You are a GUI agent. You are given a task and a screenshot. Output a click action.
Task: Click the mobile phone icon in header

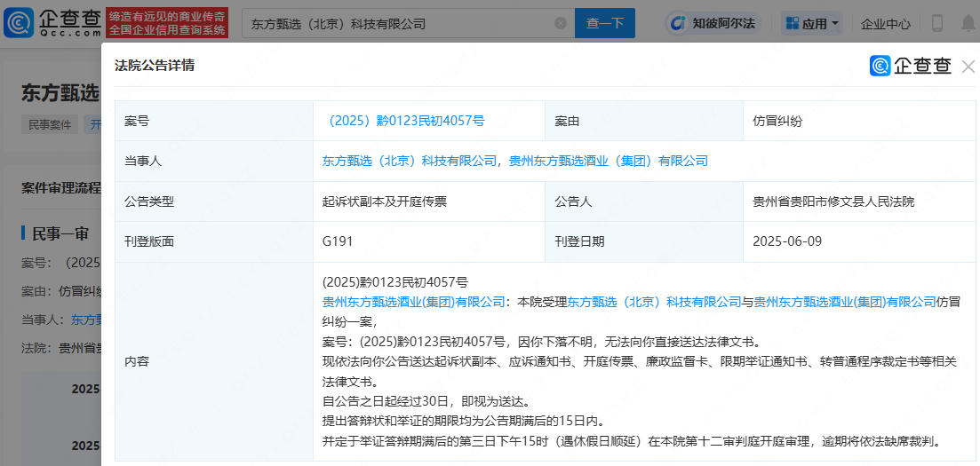936,24
